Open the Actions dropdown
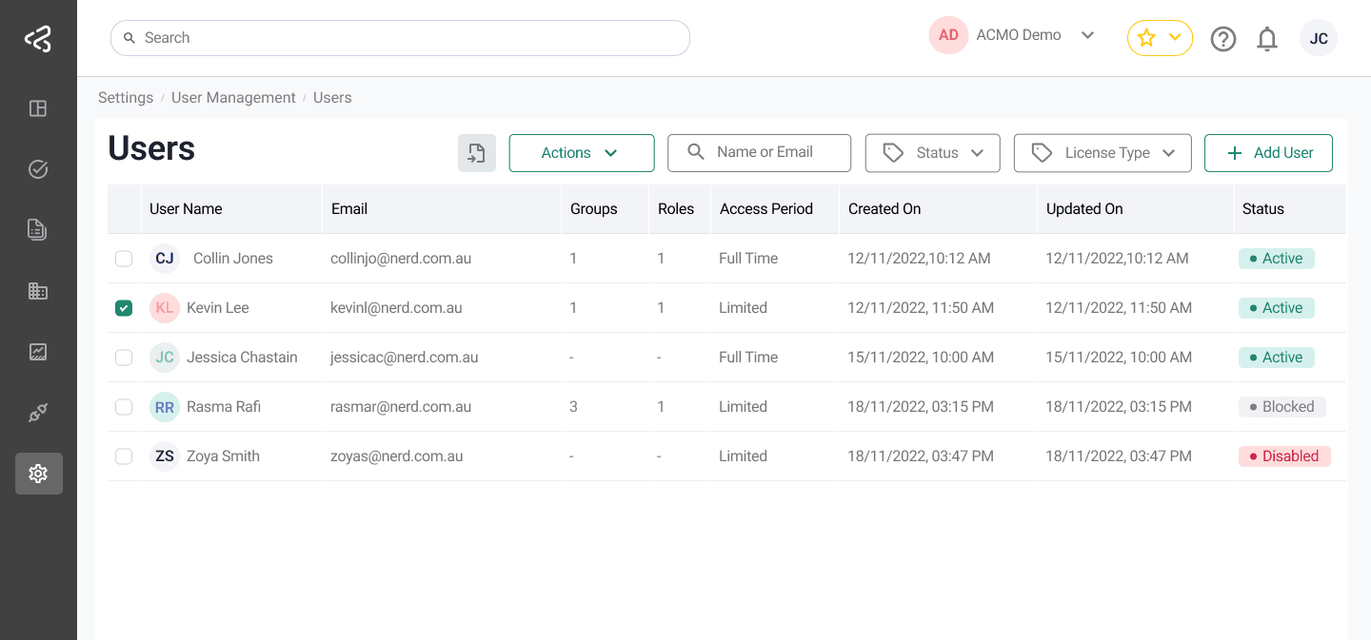Screen dimensions: 1371x640 click(x=581, y=152)
